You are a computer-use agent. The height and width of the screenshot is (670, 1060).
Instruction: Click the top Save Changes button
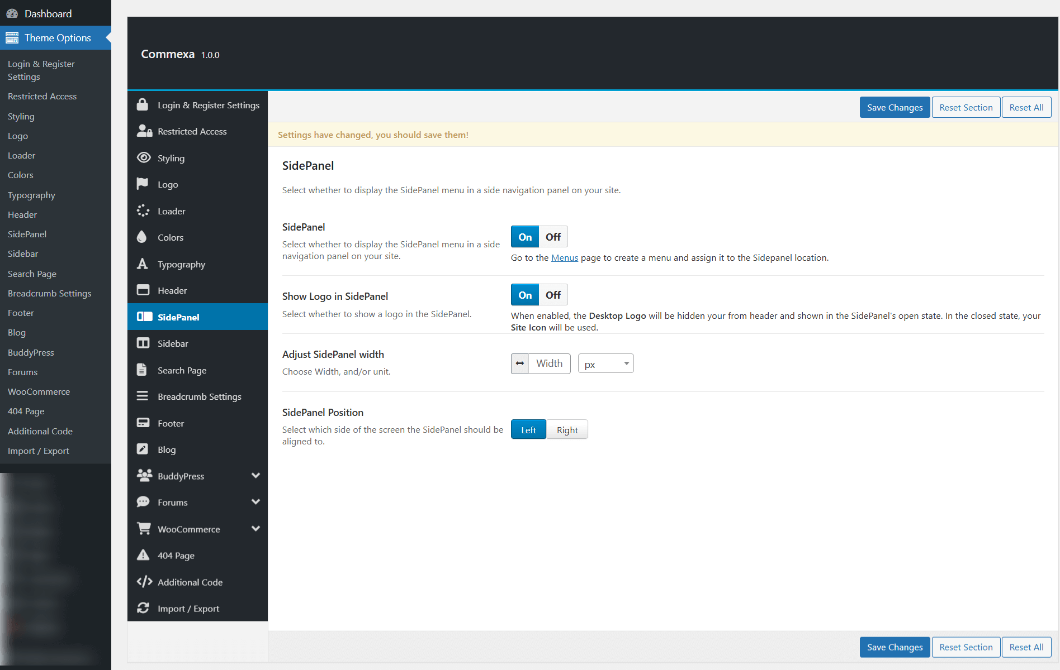(895, 107)
